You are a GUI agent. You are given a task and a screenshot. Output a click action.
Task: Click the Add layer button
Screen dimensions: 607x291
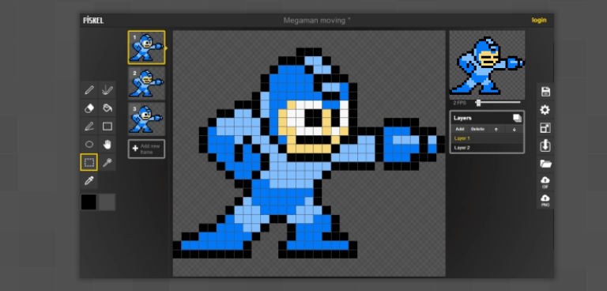[459, 129]
